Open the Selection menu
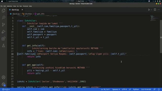162x91 pixels. click(10, 6)
